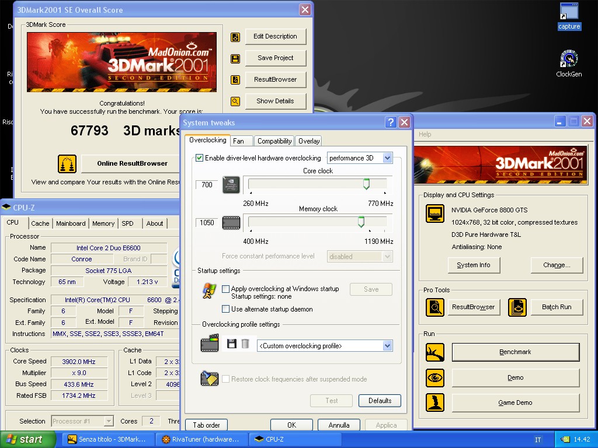Click the Batch Run documents icon
The height and width of the screenshot is (448, 598).
[517, 307]
